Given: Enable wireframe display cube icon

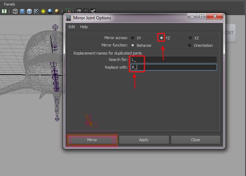Looking at the screenshot, I should (15, 11).
